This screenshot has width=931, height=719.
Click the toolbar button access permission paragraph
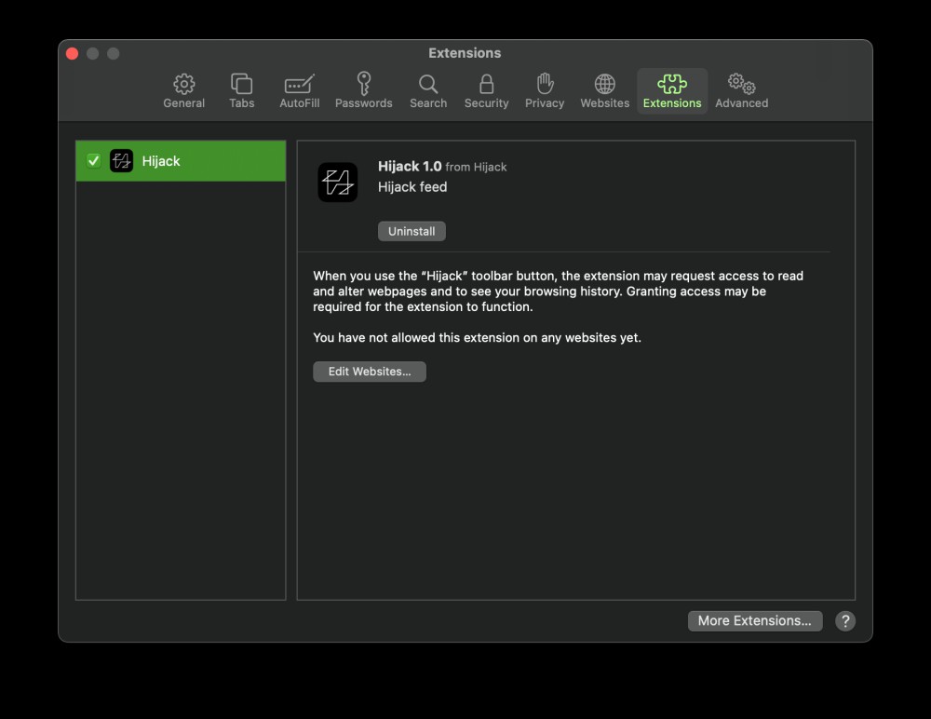tap(558, 292)
